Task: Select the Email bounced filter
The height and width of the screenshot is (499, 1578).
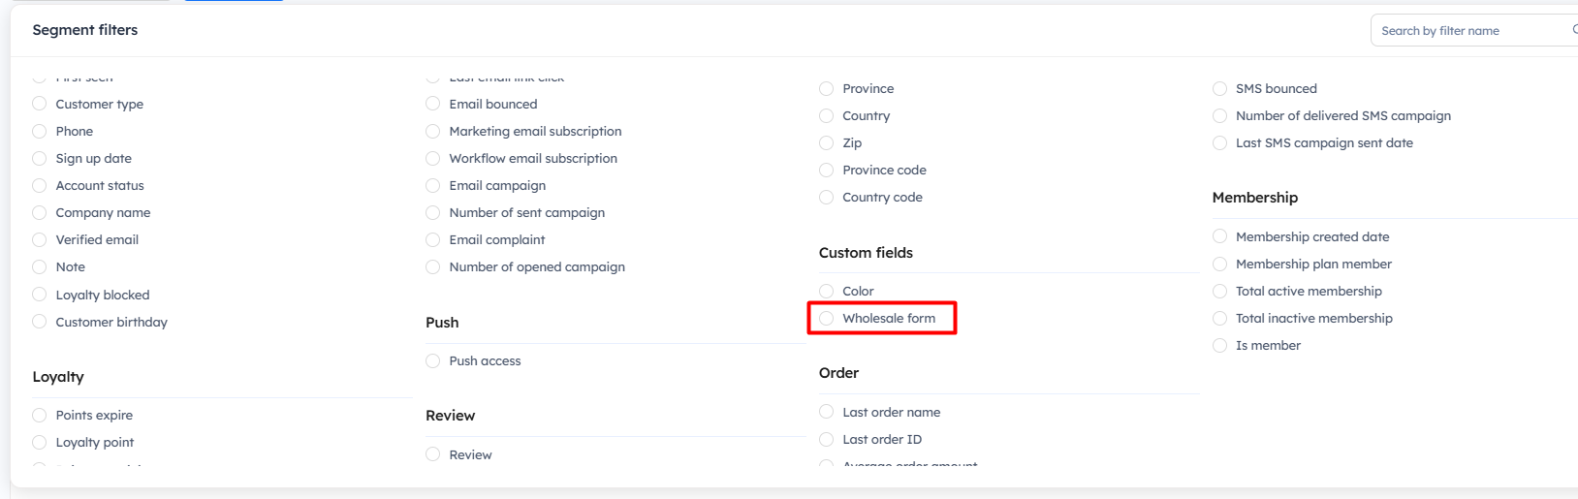Action: pyautogui.click(x=433, y=105)
